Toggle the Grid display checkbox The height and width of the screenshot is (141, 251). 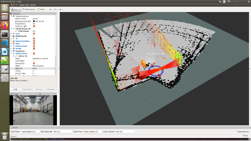tap(34, 33)
